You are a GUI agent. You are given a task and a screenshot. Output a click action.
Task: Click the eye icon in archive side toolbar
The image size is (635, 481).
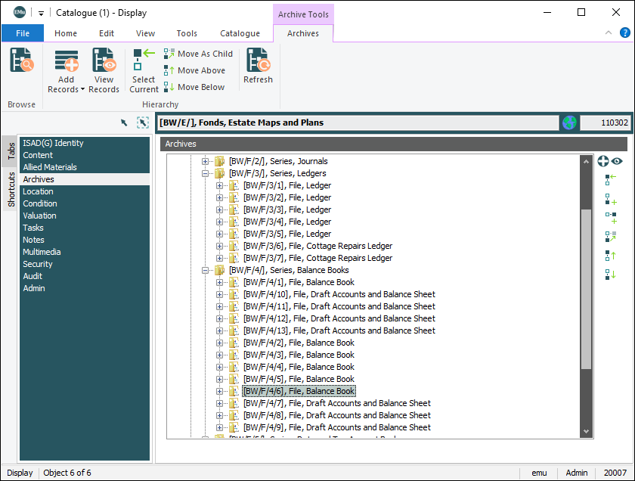click(618, 161)
